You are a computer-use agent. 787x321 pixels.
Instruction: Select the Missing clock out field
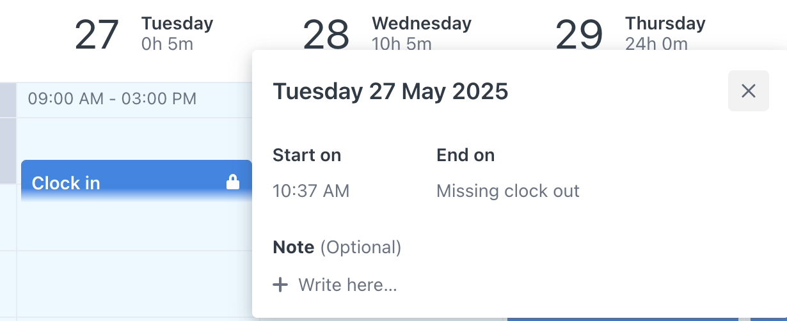[x=508, y=191]
